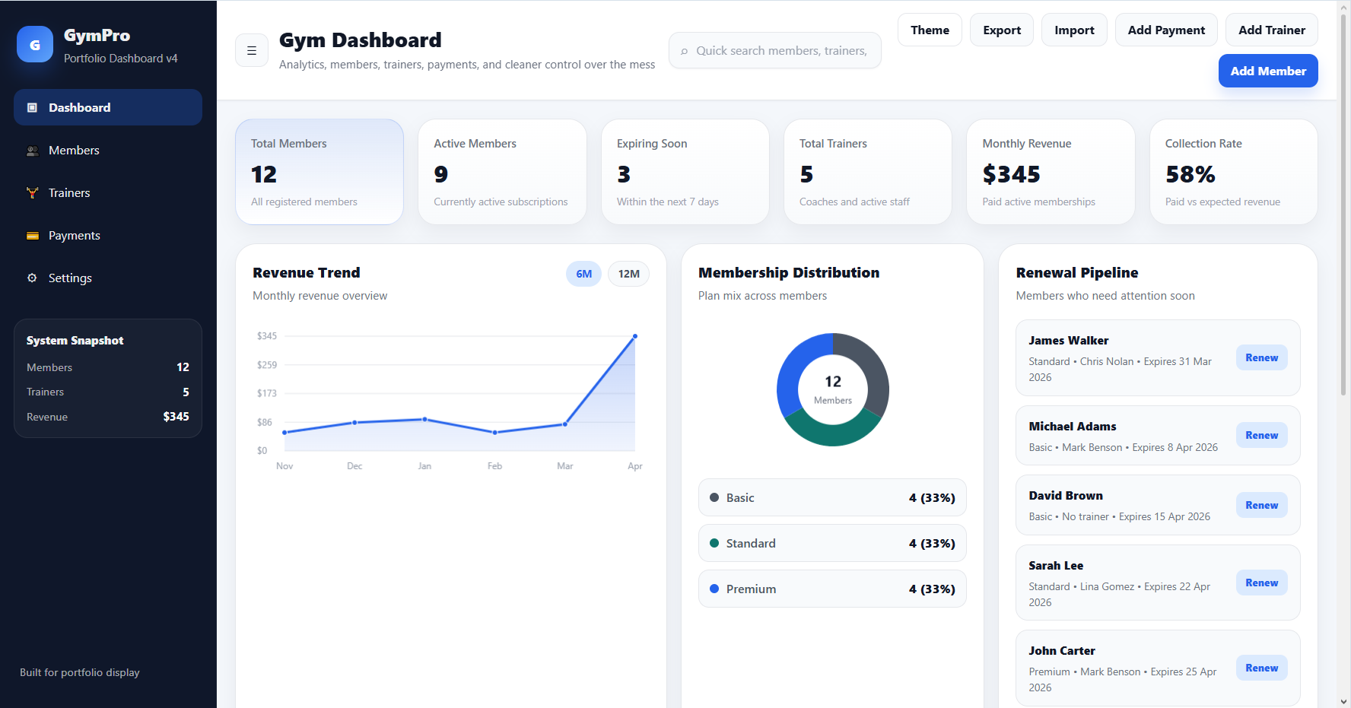Click the Trainers dumbbell icon
Screen dimensions: 1351x708
click(32, 193)
